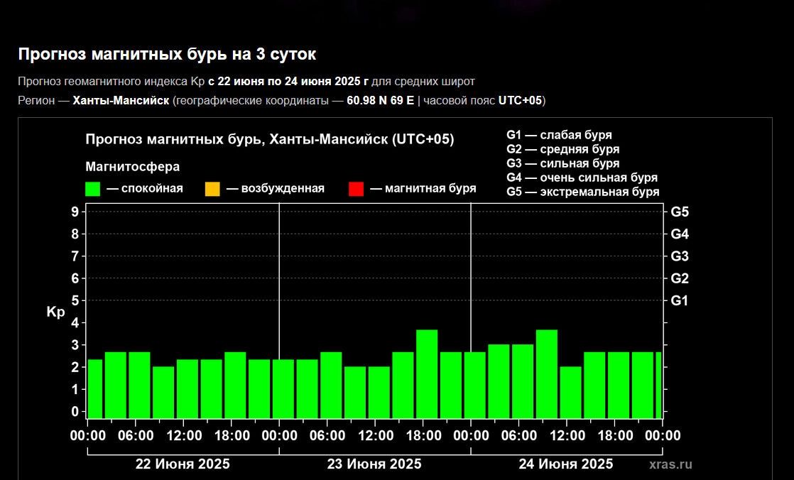Click the 'Магнитосфера' legend title
Viewport: 794px width, 480px height.
[x=133, y=167]
